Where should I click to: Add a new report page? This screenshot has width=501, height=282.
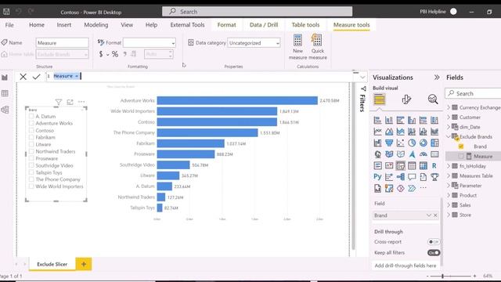tap(84, 264)
